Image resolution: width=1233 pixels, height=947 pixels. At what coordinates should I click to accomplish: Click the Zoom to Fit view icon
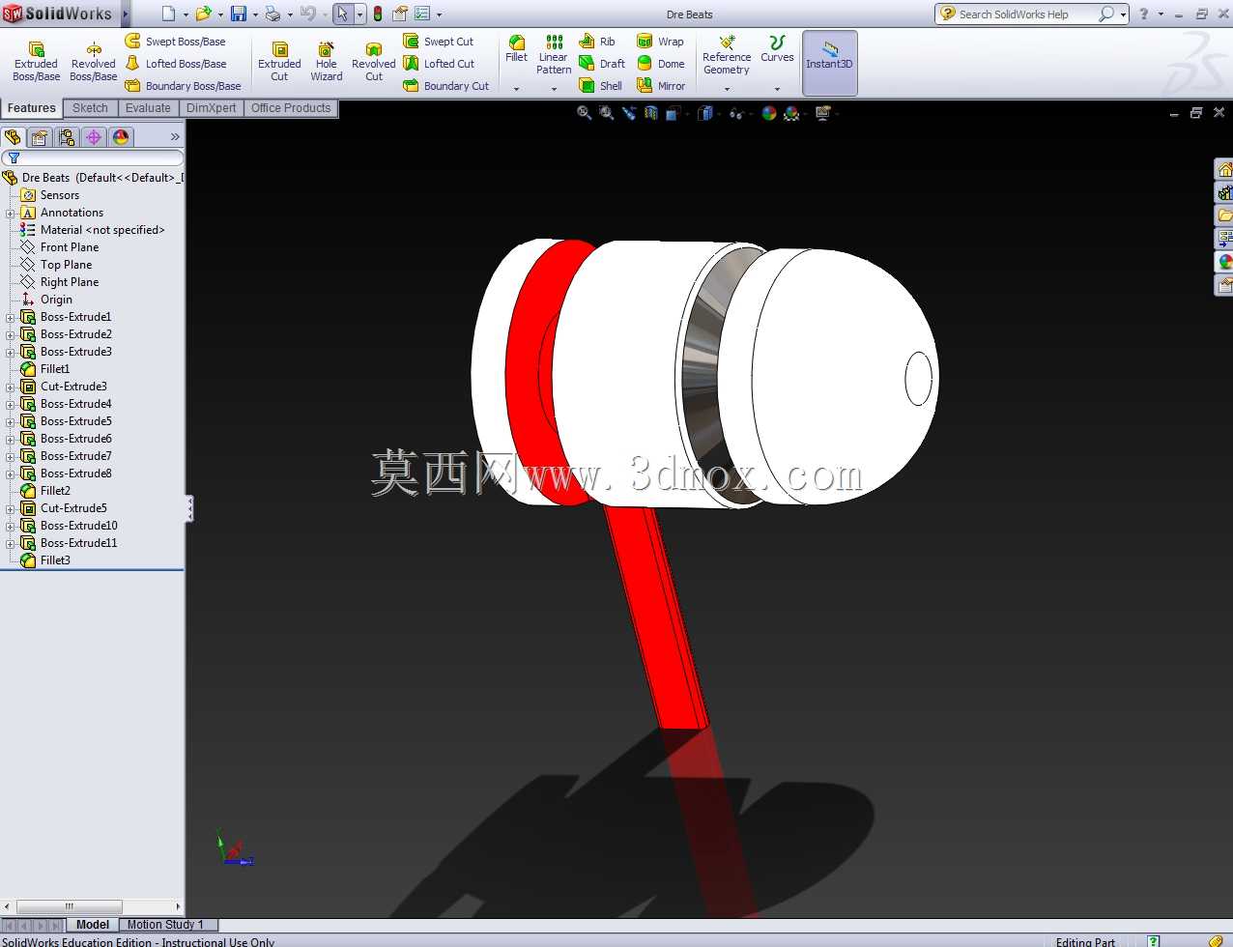[x=584, y=113]
